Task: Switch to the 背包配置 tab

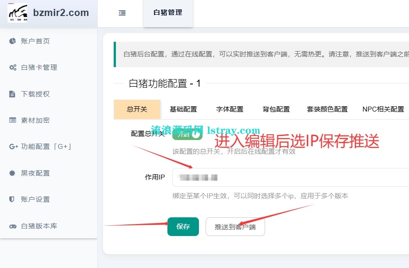Action: (x=276, y=109)
